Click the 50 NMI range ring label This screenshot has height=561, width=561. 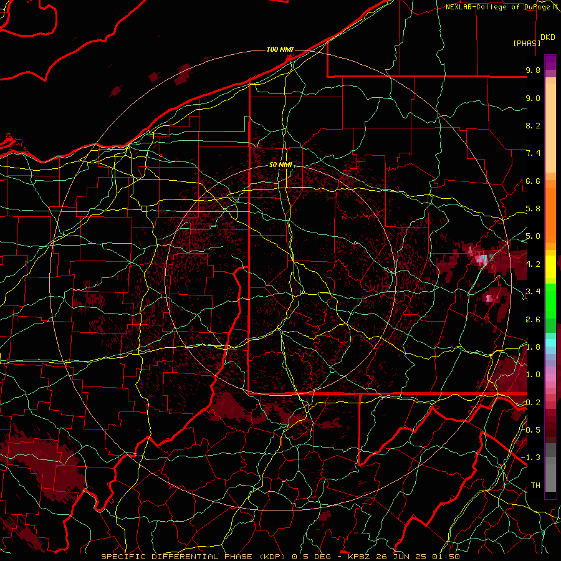281,165
